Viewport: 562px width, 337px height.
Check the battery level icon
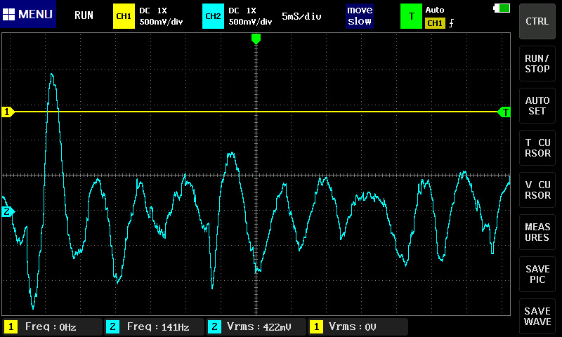click(502, 8)
